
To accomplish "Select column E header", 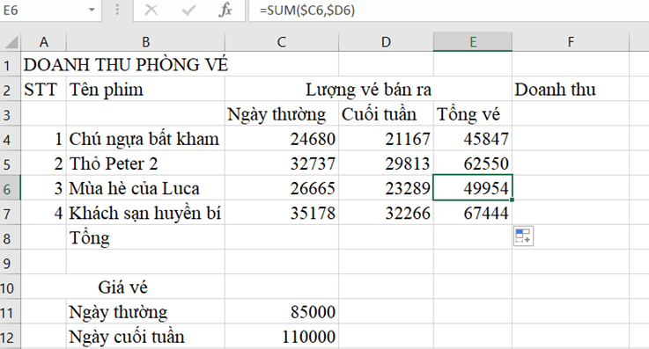I will (473, 42).
